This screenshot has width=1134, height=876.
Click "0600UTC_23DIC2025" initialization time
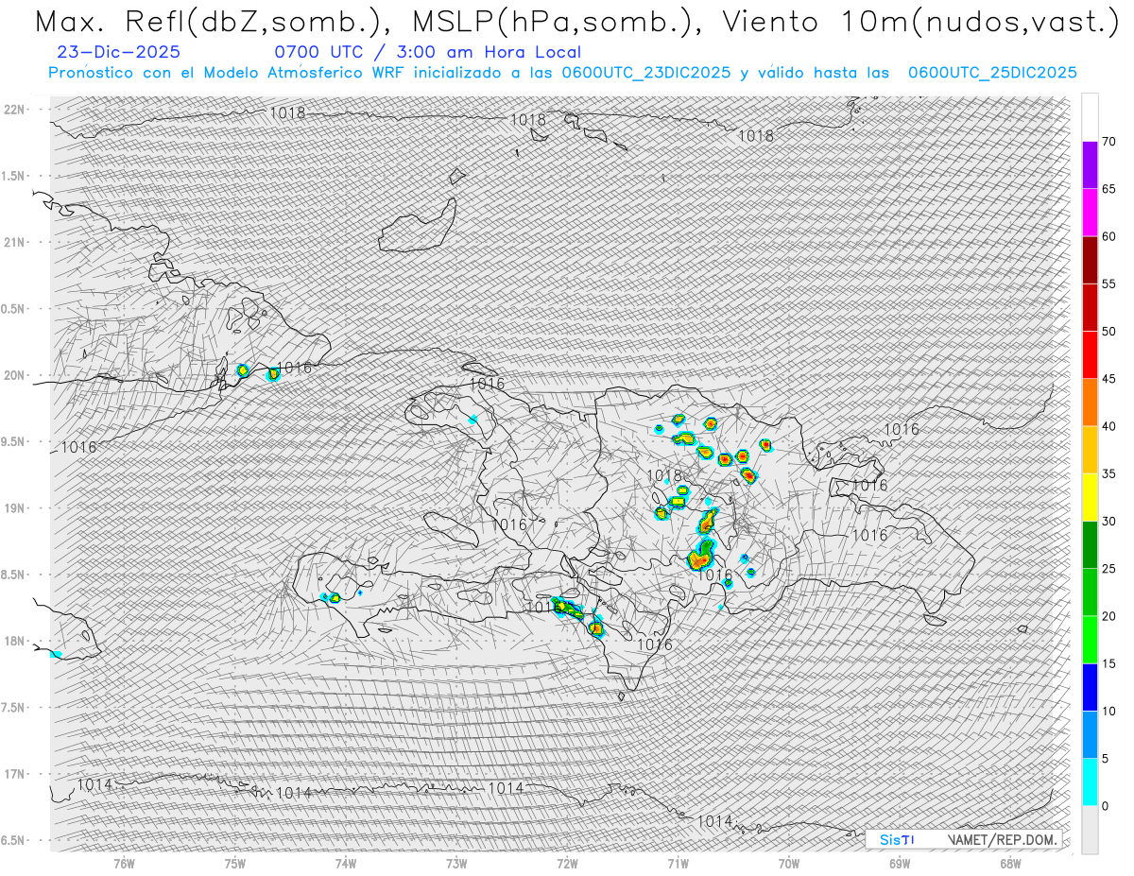pyautogui.click(x=646, y=73)
